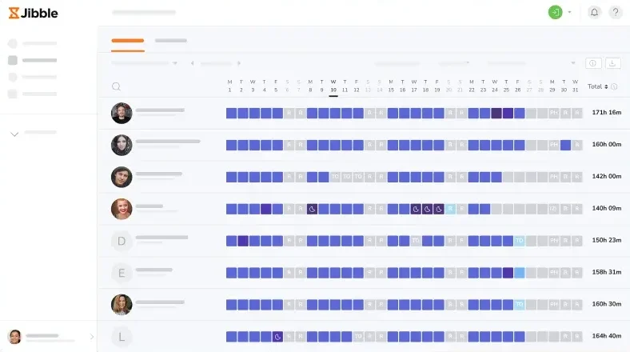The width and height of the screenshot is (630, 352).
Task: Open the rightmost filter dropdown in toolbar
Action: click(x=572, y=63)
